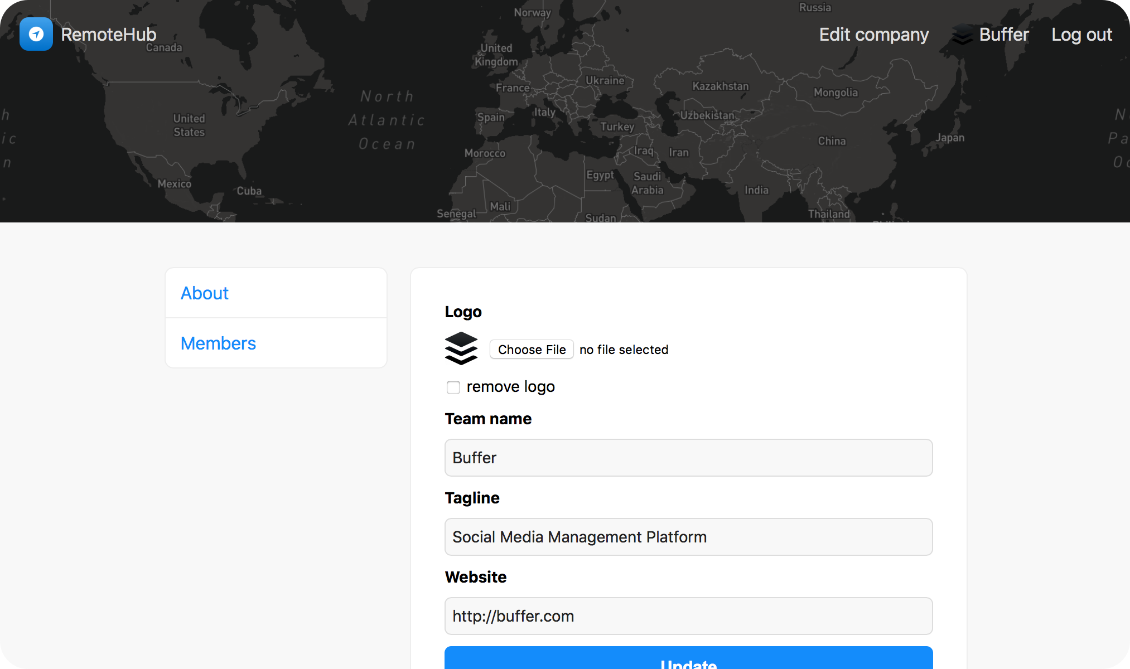Viewport: 1130px width, 669px height.
Task: Click the 'remove logo' label text
Action: [x=510, y=387]
